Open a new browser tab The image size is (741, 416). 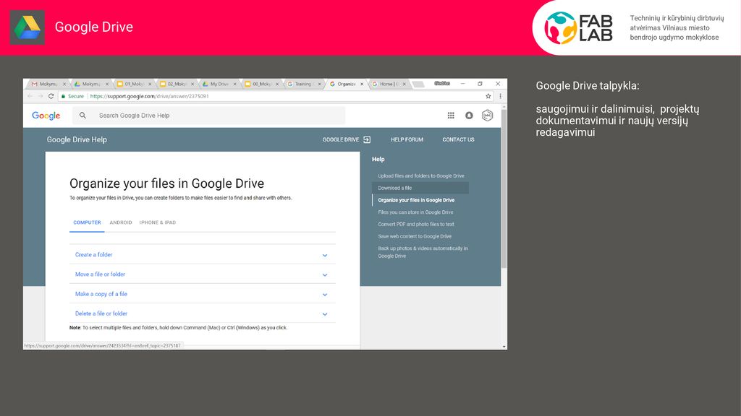click(x=418, y=84)
